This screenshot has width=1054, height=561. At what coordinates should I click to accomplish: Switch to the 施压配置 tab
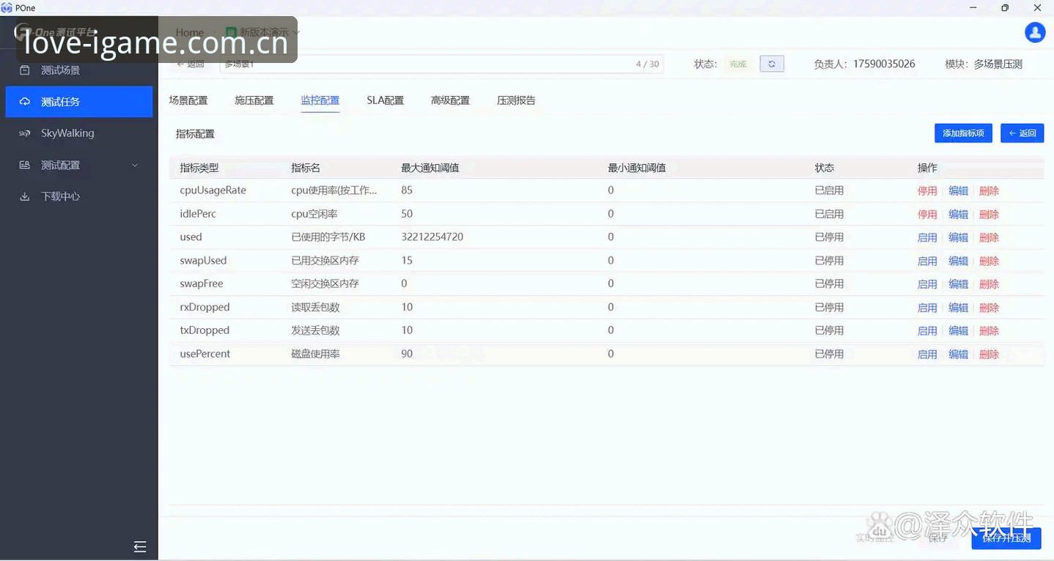(254, 100)
